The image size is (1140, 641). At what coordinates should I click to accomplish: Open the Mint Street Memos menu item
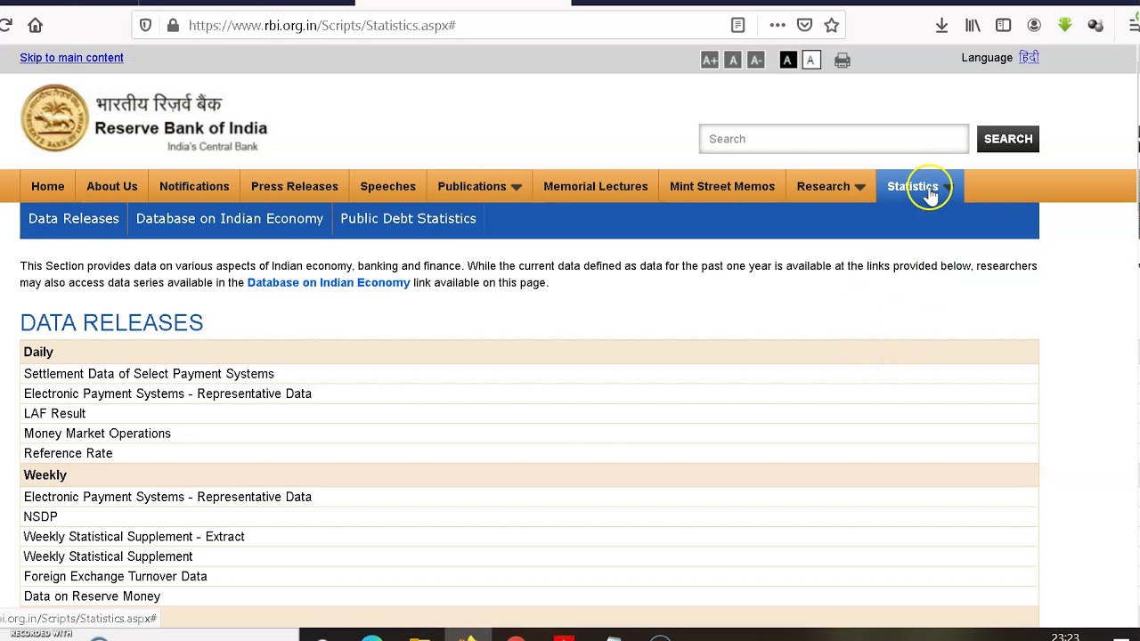click(x=722, y=186)
